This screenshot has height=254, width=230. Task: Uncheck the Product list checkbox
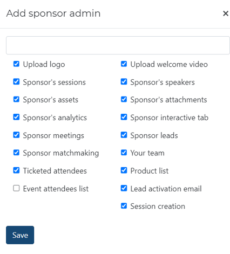pyautogui.click(x=124, y=170)
